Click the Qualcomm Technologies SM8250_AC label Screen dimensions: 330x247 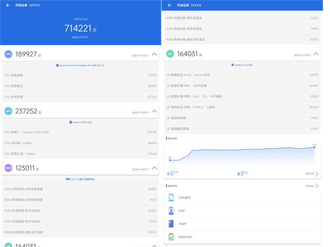click(x=82, y=66)
